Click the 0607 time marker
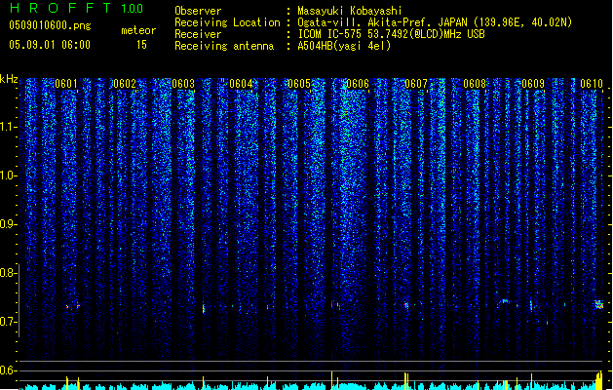 416,84
